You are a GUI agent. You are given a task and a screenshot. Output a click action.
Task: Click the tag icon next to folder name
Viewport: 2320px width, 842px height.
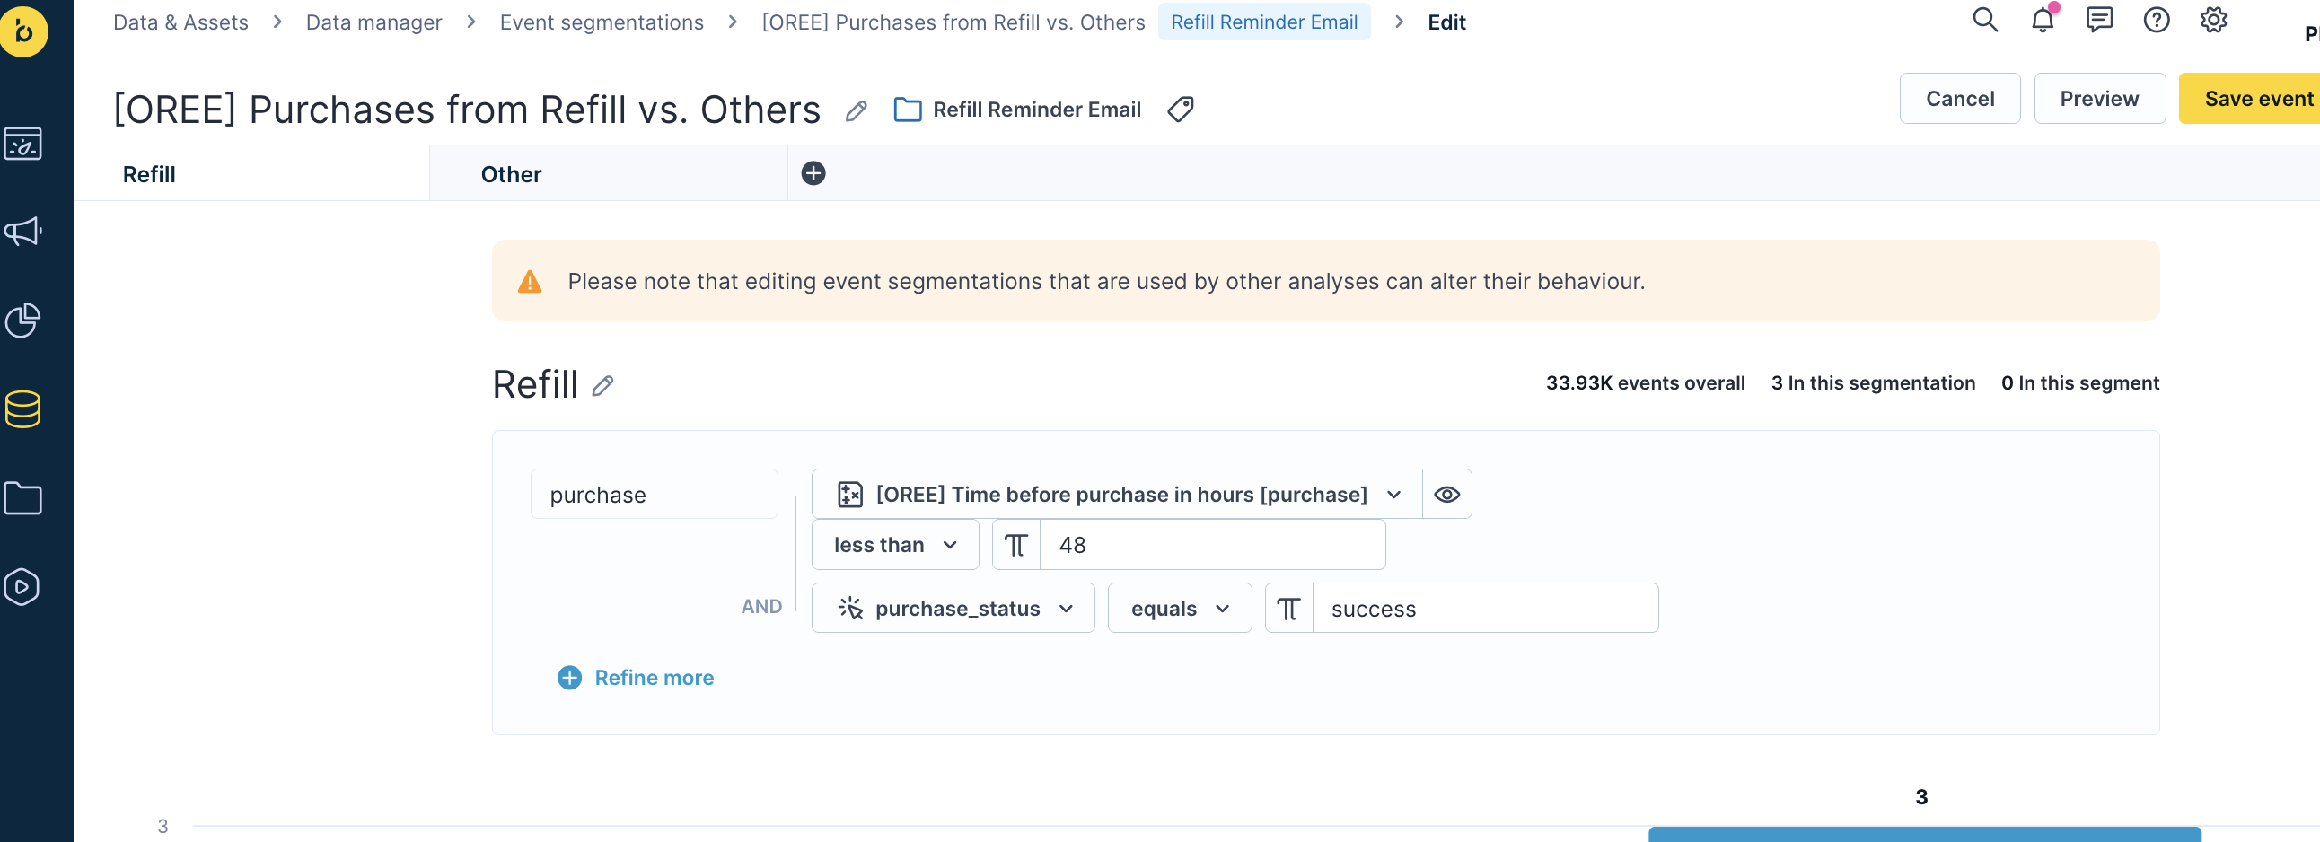1181,110
